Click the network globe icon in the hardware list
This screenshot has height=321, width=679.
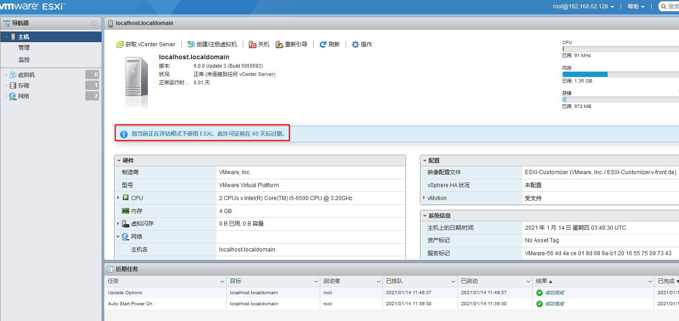[x=125, y=237]
